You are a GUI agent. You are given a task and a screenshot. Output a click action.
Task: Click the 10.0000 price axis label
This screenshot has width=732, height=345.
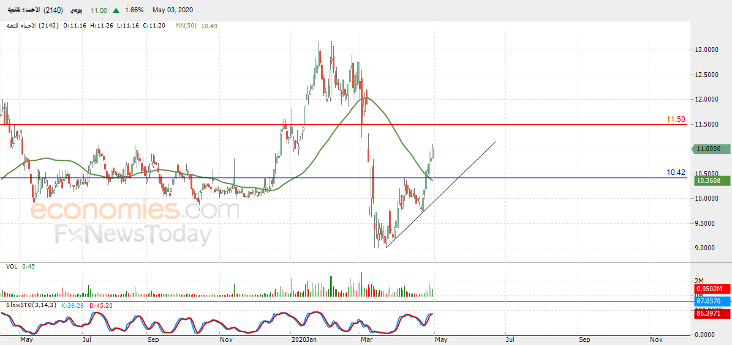pyautogui.click(x=705, y=199)
